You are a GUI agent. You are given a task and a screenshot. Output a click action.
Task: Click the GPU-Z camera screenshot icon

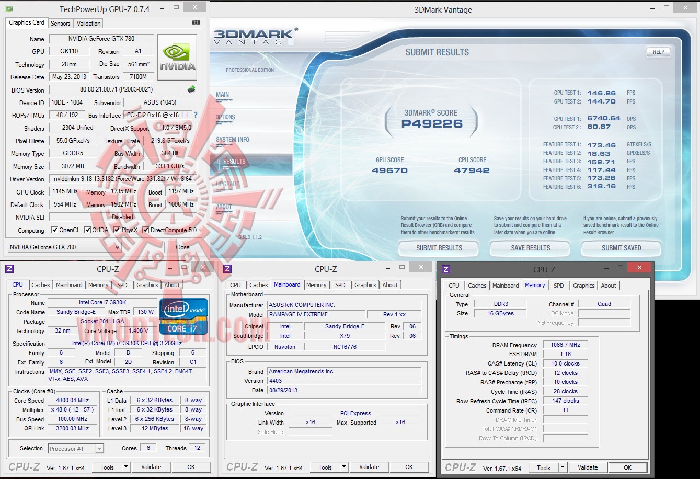(196, 22)
